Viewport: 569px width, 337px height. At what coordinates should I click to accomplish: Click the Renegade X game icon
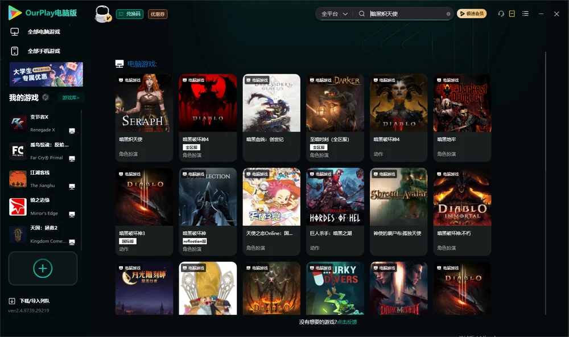[x=18, y=124]
